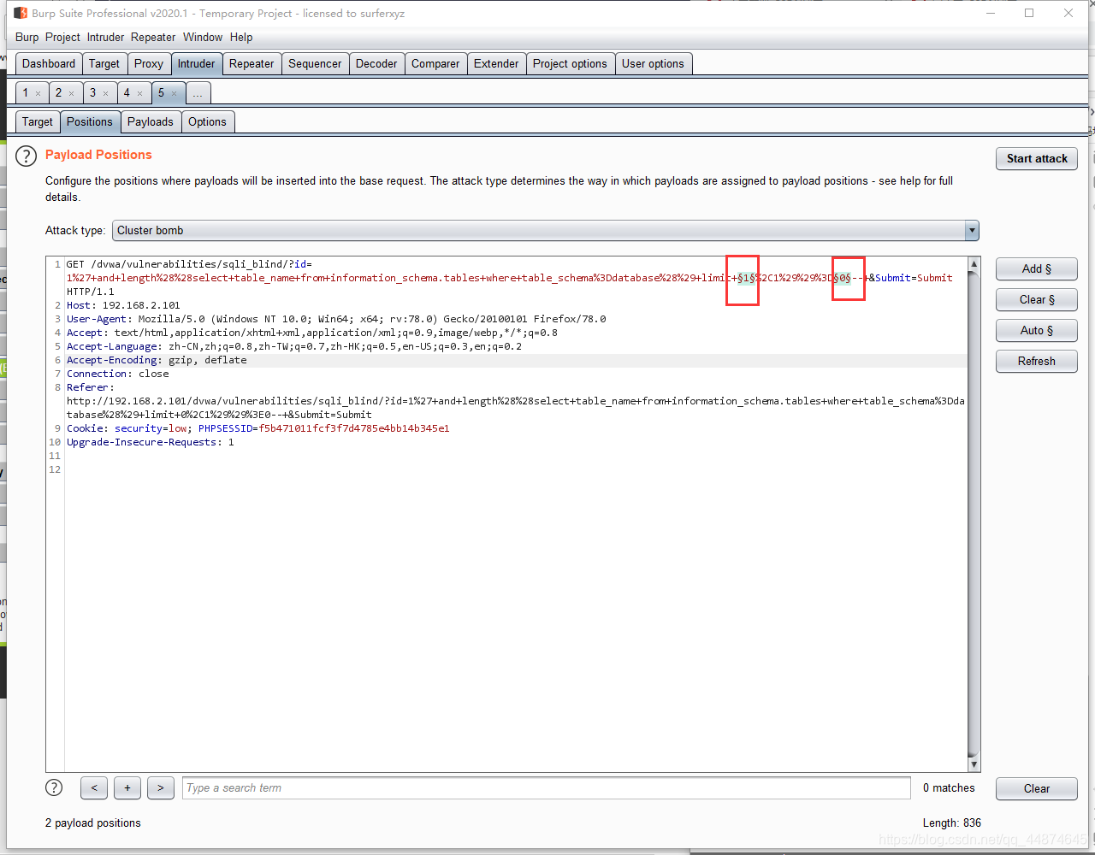Image resolution: width=1095 pixels, height=855 pixels.
Task: Click the Clear § button
Action: coord(1037,299)
